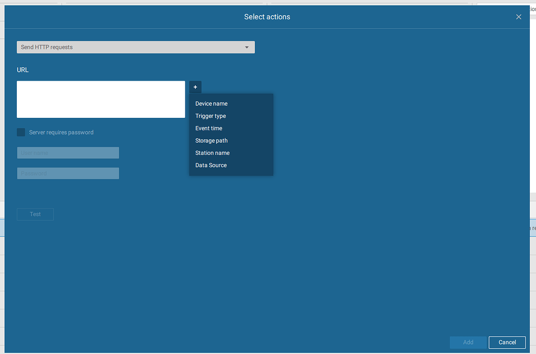
Task: Click the User name input field
Action: [68, 152]
